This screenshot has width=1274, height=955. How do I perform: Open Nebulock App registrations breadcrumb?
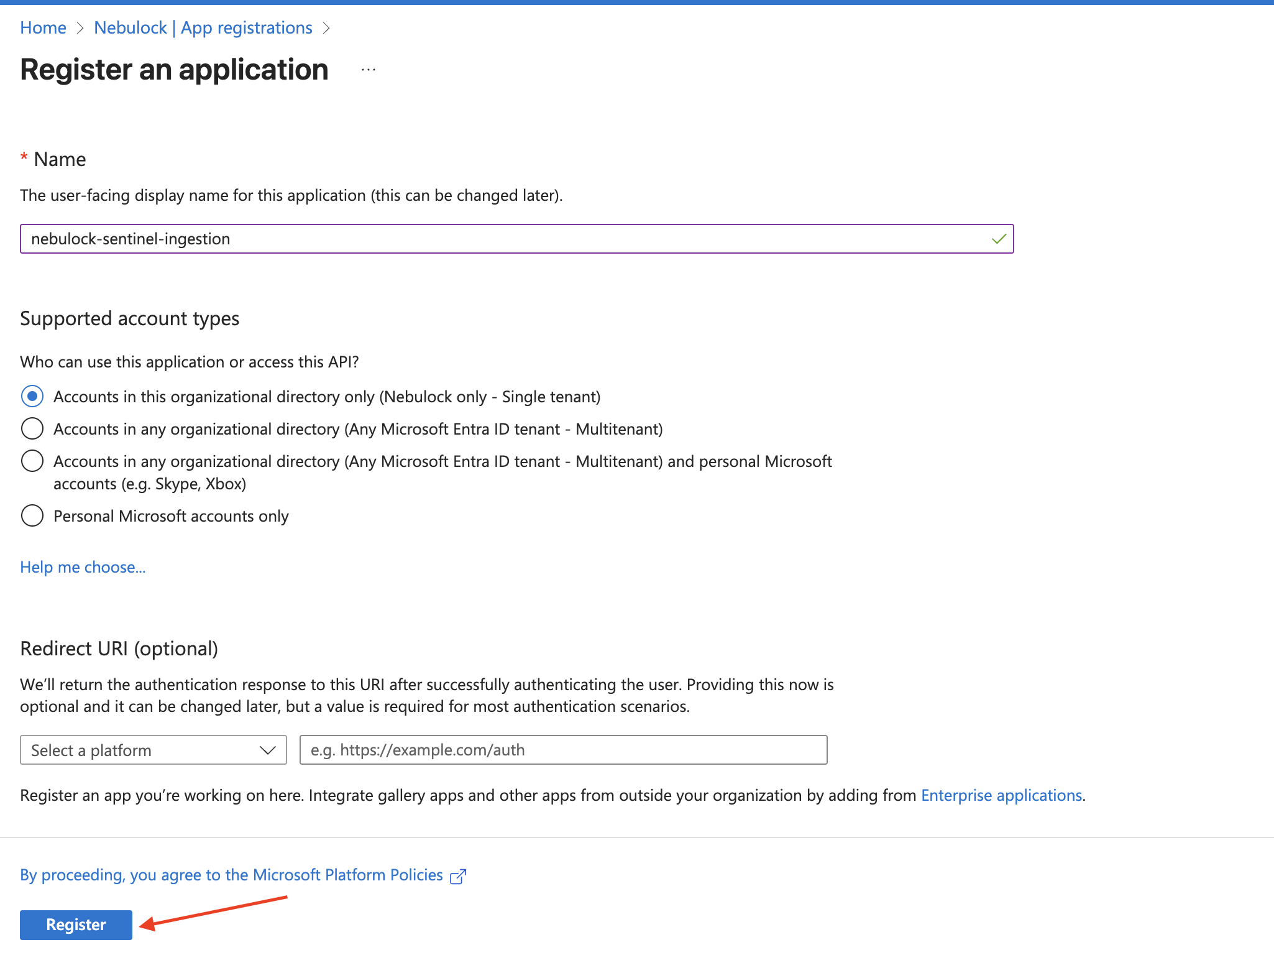coord(203,28)
